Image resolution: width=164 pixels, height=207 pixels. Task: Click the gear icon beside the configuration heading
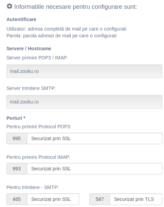click(x=10, y=6)
